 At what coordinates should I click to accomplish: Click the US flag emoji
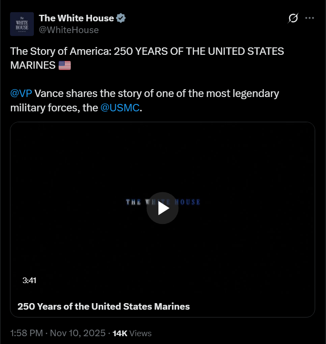coord(64,66)
